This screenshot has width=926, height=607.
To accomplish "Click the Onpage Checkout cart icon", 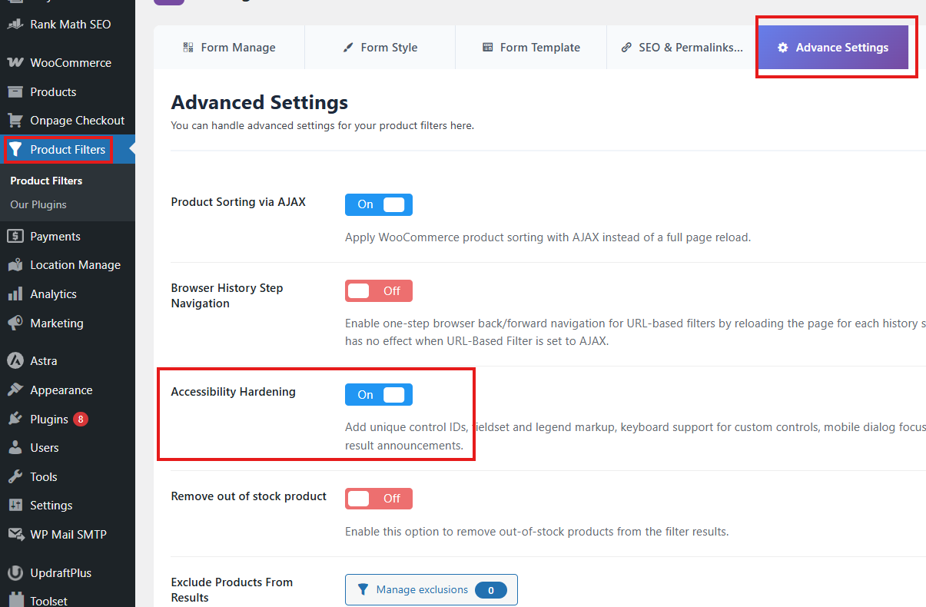I will [x=15, y=121].
